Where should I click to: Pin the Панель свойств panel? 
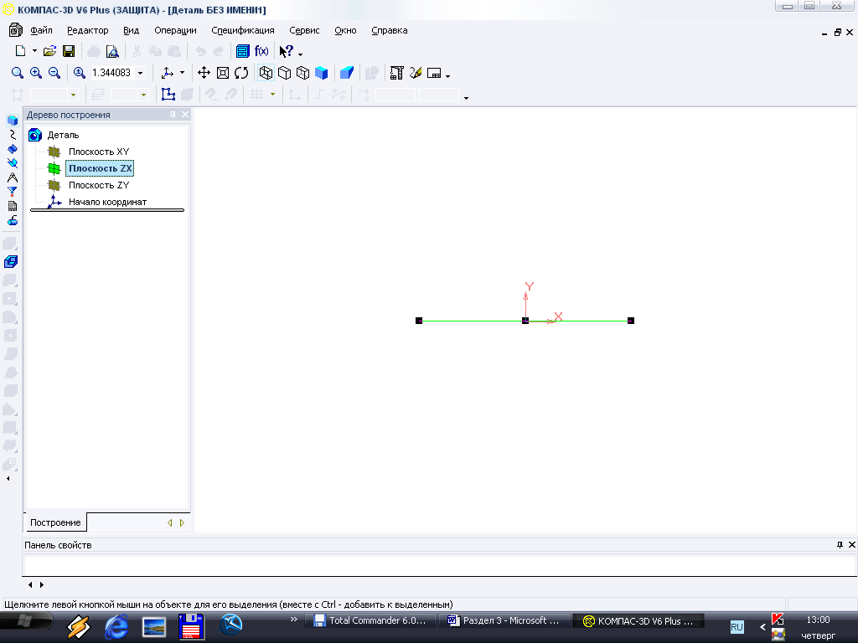840,544
